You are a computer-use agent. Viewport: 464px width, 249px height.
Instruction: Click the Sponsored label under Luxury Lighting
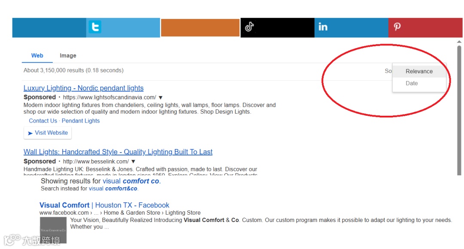40,97
